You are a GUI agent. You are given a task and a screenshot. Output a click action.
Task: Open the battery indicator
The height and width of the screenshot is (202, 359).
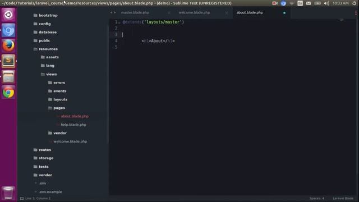(317, 3)
